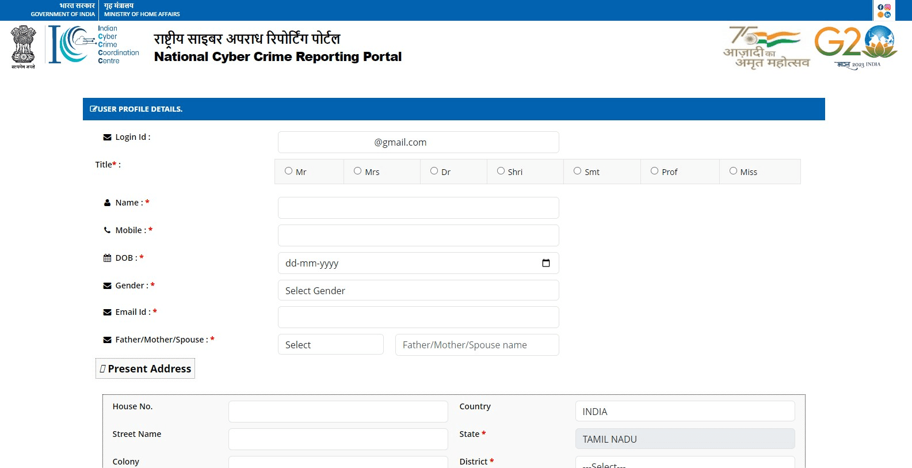This screenshot has height=468, width=912.
Task: Click the Azadi Ka Amrit Mahotsav logo
Action: pyautogui.click(x=766, y=47)
